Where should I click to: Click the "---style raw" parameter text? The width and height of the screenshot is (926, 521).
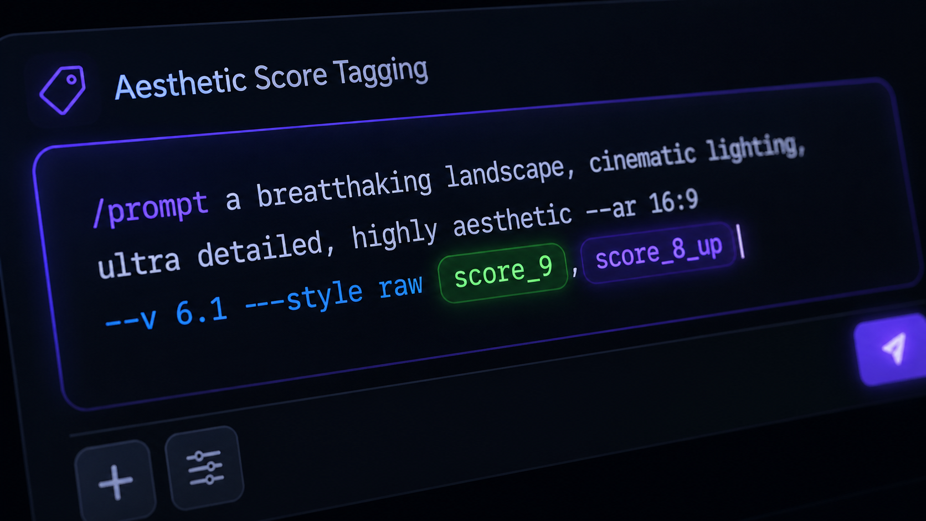pos(333,295)
